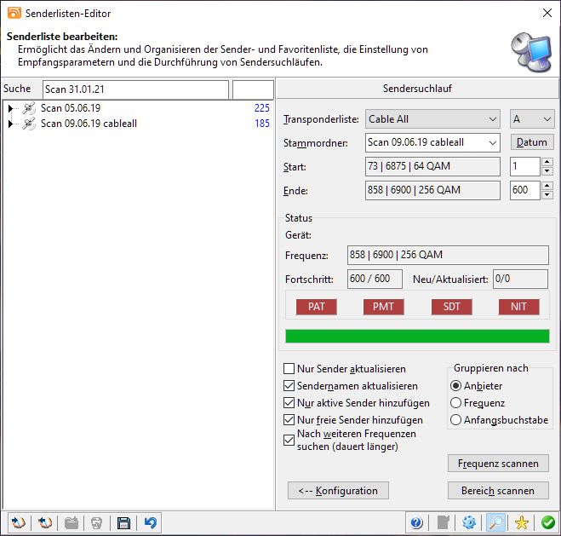
Task: Click the 'Sendersuchlauf' panel header
Action: coord(416,89)
